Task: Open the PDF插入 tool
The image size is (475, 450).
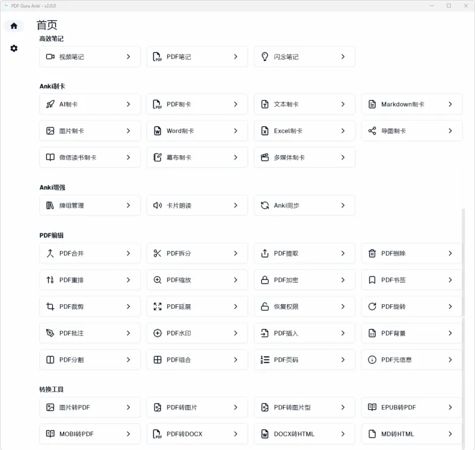Action: [x=305, y=333]
